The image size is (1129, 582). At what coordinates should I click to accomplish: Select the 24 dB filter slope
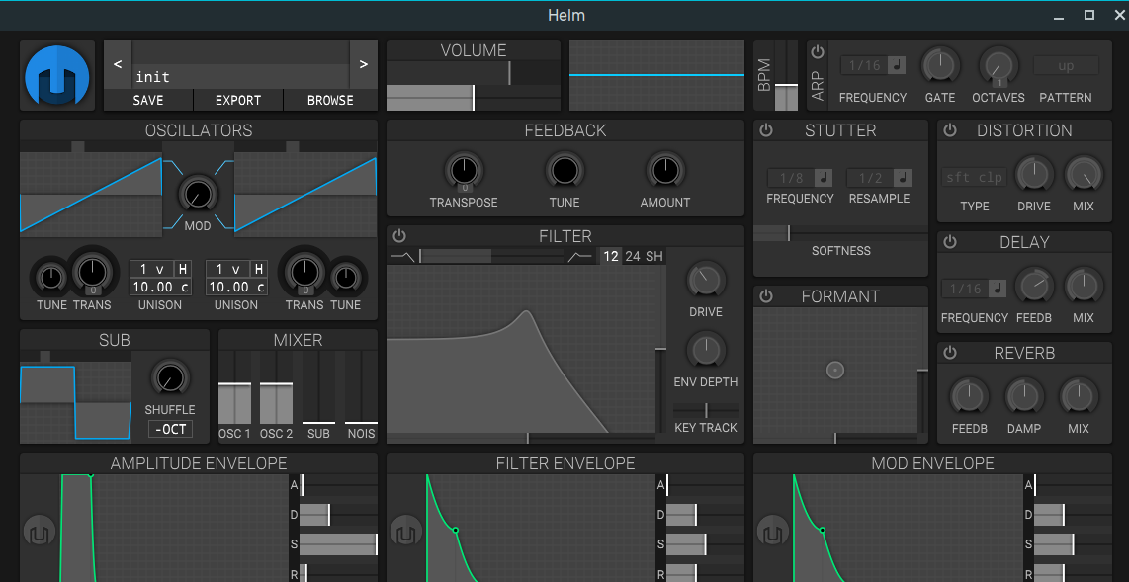632,256
